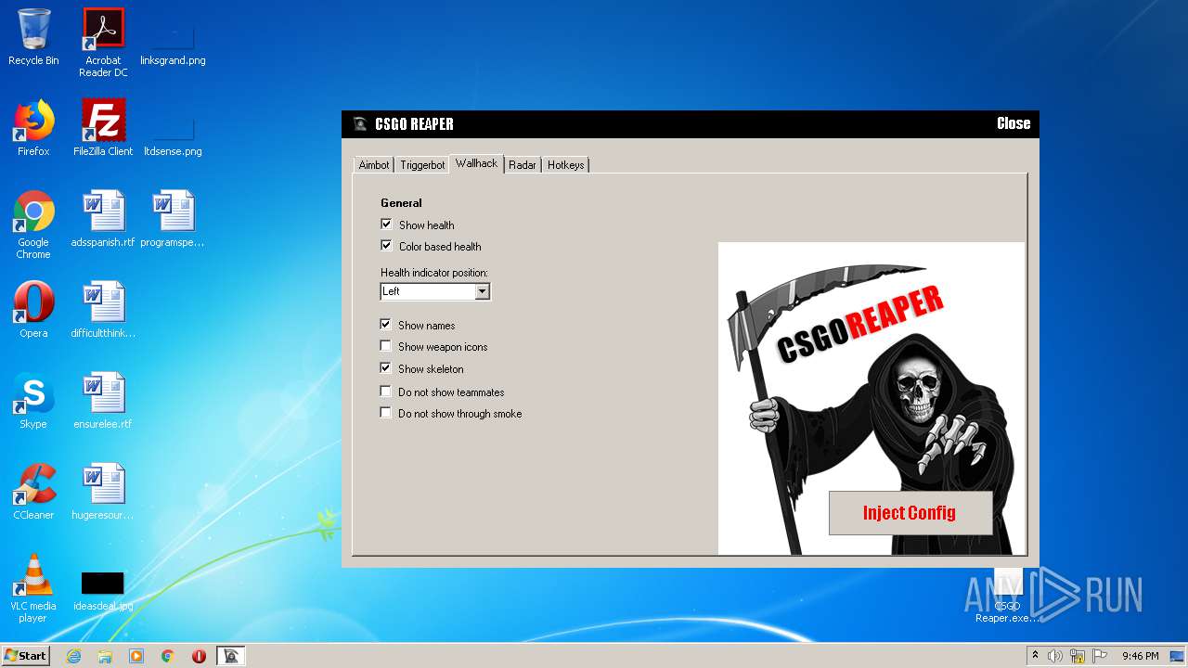Open Action Center flag tray icon
Image resolution: width=1188 pixels, height=668 pixels.
[1099, 656]
